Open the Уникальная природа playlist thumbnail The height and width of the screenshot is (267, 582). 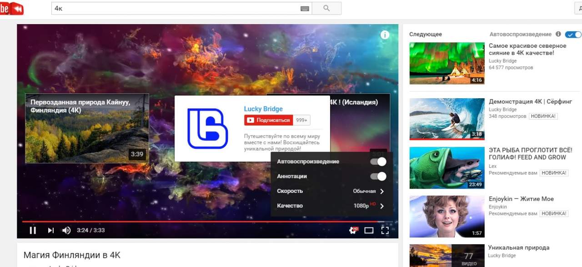tap(447, 256)
